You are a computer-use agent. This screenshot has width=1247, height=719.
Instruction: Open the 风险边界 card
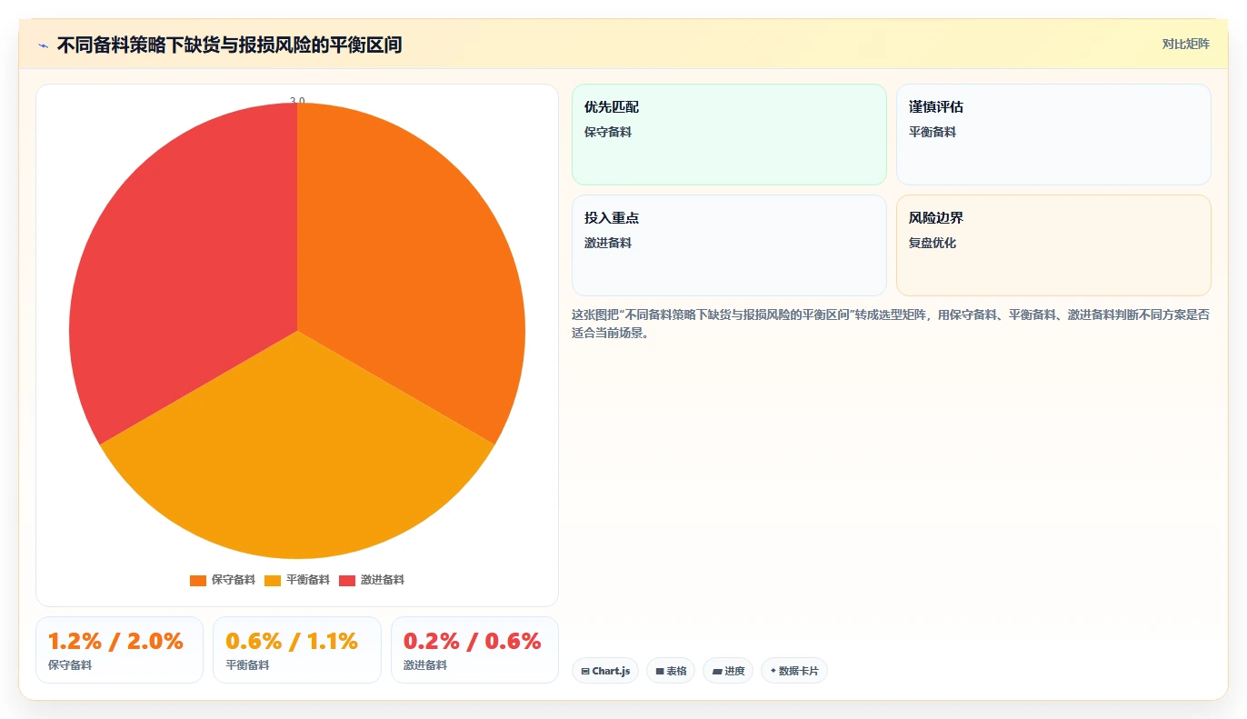click(x=1053, y=245)
